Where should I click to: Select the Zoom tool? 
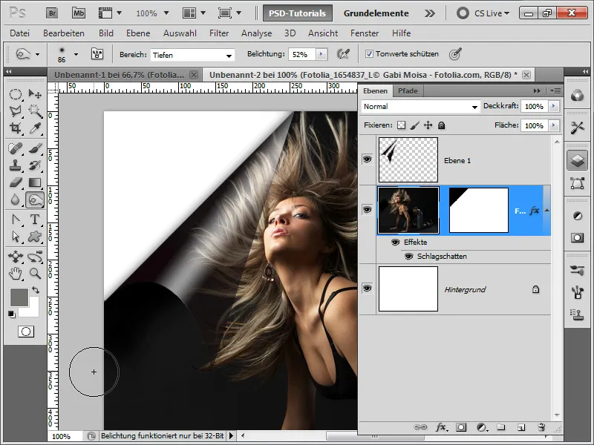point(35,273)
